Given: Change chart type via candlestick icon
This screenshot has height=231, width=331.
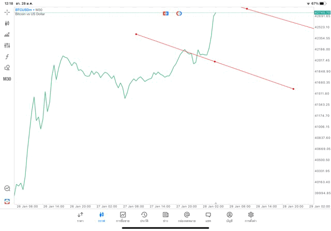Looking at the screenshot, I should (x=7, y=23).
